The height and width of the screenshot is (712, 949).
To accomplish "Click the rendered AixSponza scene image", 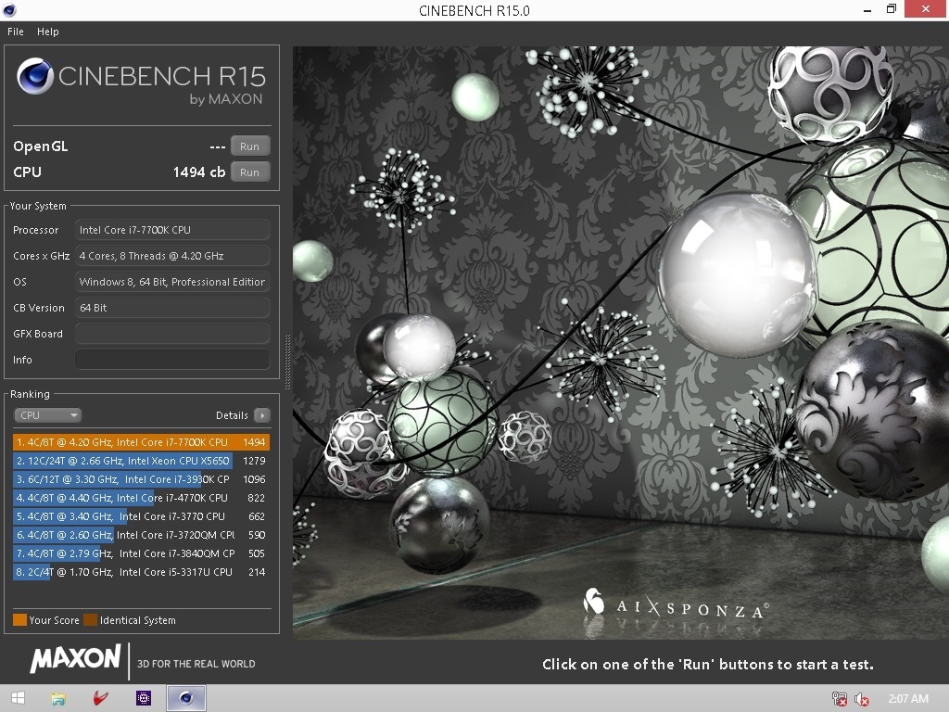I will [620, 343].
